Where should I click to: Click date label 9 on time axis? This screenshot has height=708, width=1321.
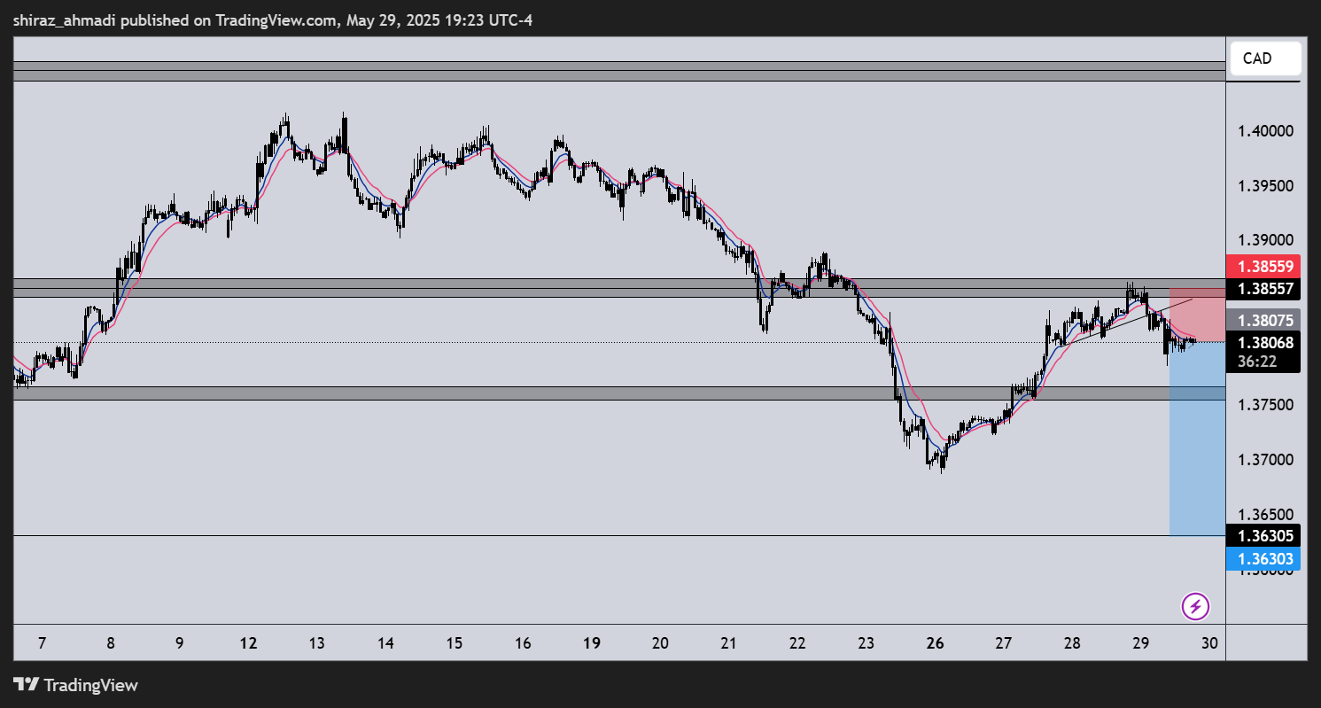pos(179,643)
